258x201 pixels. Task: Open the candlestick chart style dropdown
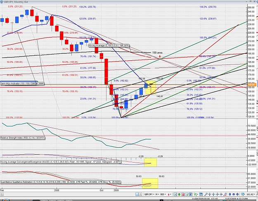click(x=170, y=194)
